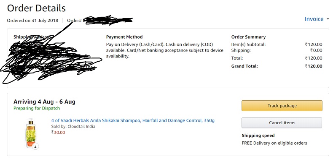Click the Payment Method heading

click(x=124, y=37)
